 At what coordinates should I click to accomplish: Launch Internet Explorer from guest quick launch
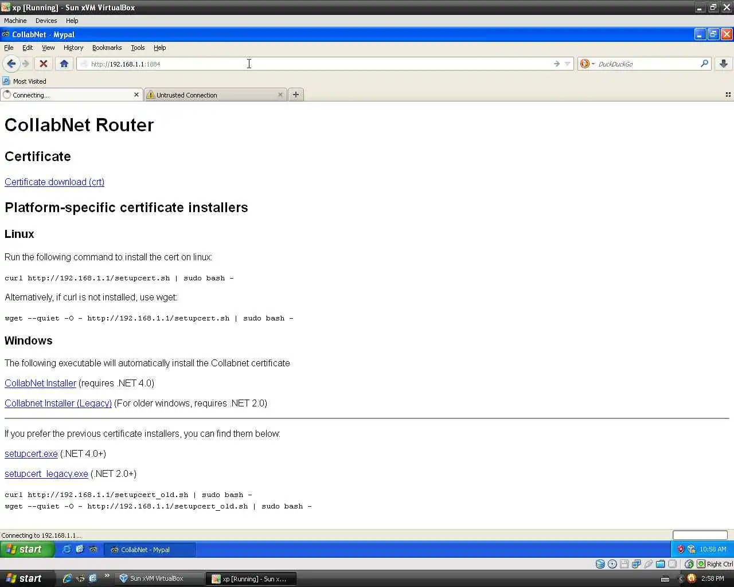[67, 549]
